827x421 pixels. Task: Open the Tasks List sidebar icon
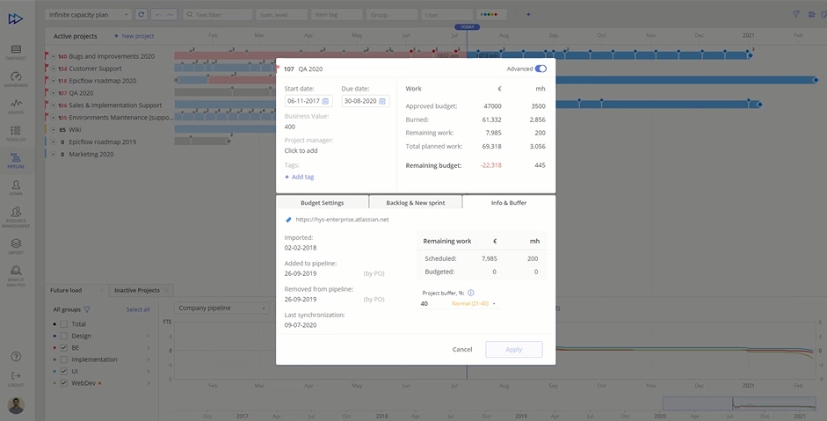pos(16,132)
